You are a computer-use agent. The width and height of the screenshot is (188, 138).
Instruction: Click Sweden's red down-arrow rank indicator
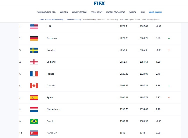click(x=169, y=50)
